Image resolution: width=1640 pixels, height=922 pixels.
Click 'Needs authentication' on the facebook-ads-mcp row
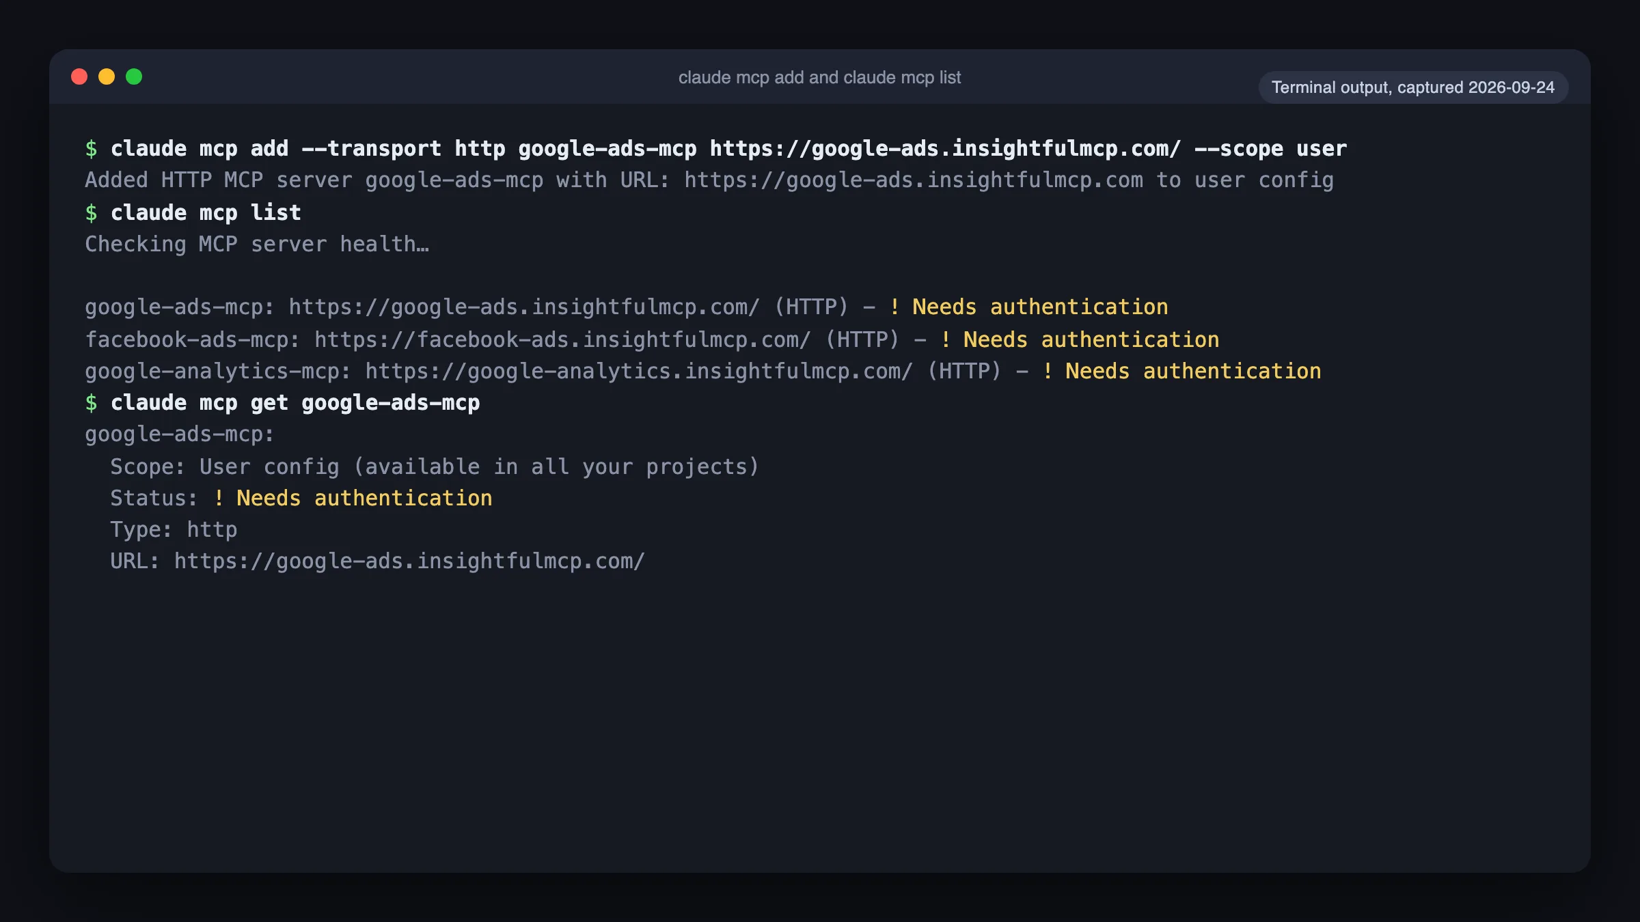pyautogui.click(x=1091, y=339)
